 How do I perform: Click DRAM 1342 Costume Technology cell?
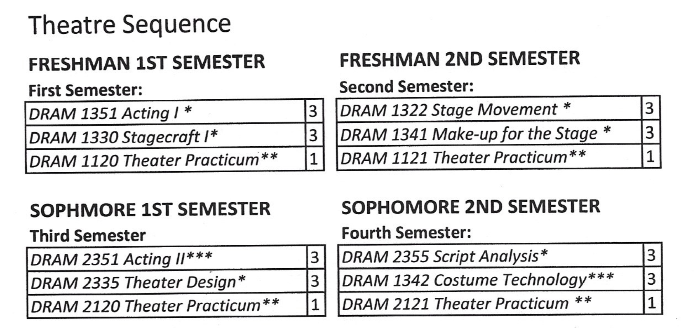(x=491, y=279)
